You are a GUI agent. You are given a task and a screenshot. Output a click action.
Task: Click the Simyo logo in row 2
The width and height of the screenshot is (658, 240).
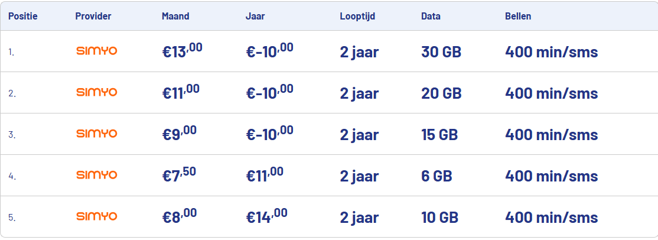point(97,92)
